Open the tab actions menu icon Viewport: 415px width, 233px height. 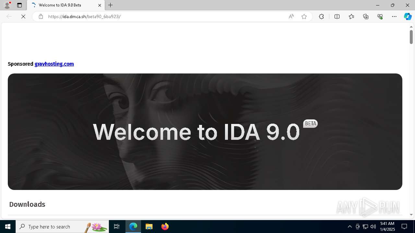(x=19, y=5)
